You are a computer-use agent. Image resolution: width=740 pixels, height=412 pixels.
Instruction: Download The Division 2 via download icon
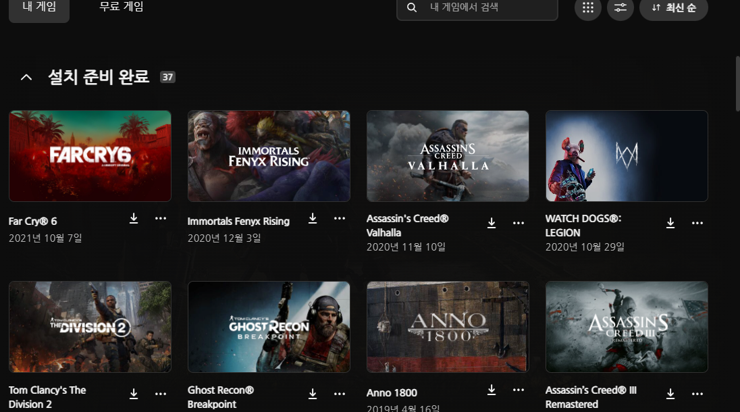pyautogui.click(x=134, y=394)
